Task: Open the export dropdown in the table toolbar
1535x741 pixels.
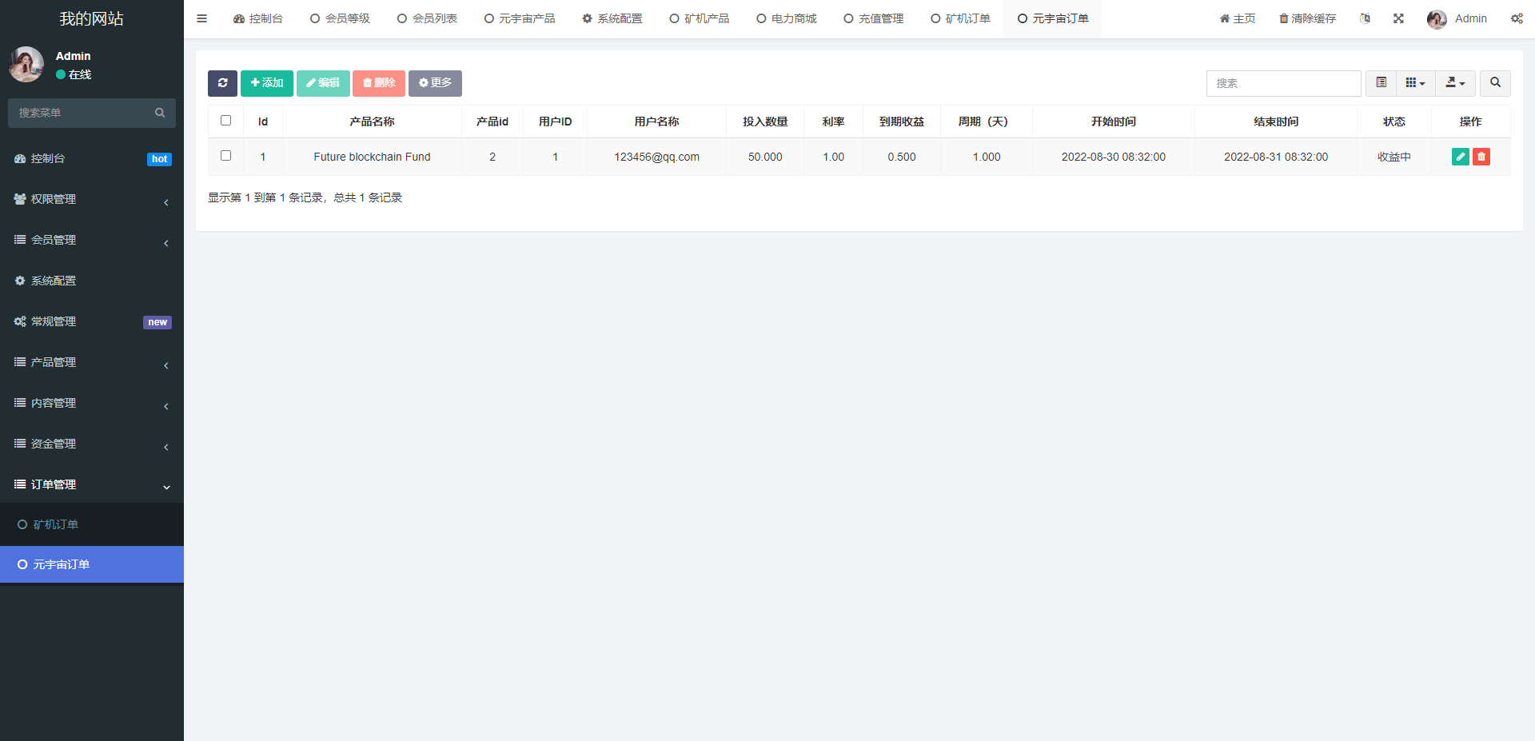Action: pos(1455,83)
